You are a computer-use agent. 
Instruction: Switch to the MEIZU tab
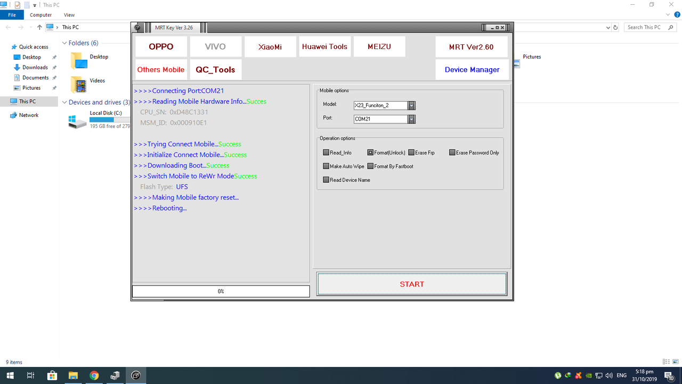tap(379, 46)
